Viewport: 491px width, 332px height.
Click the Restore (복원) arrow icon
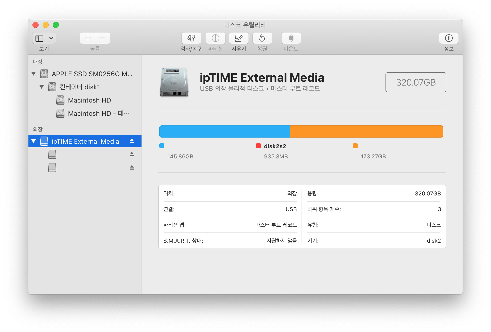(262, 38)
